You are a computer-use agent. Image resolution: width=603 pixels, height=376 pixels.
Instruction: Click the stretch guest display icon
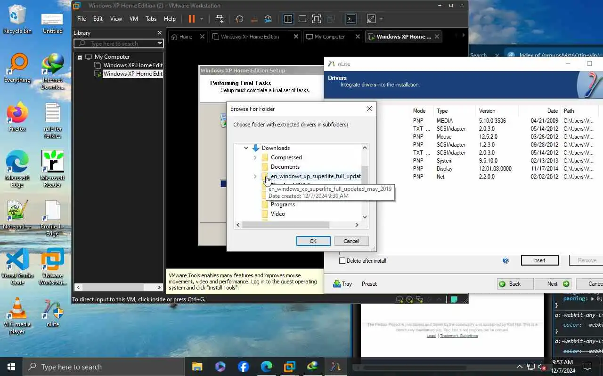coord(371,19)
